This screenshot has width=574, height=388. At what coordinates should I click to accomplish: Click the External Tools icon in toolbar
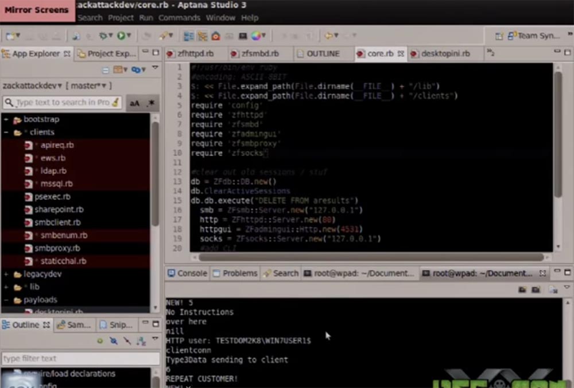[163, 36]
